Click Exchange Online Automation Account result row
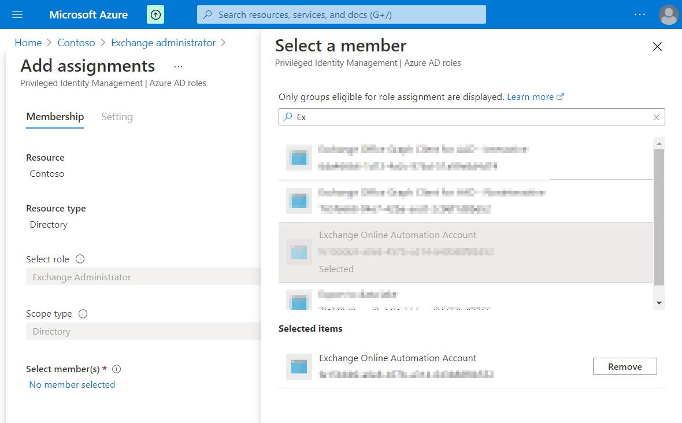The image size is (682, 423). (466, 253)
